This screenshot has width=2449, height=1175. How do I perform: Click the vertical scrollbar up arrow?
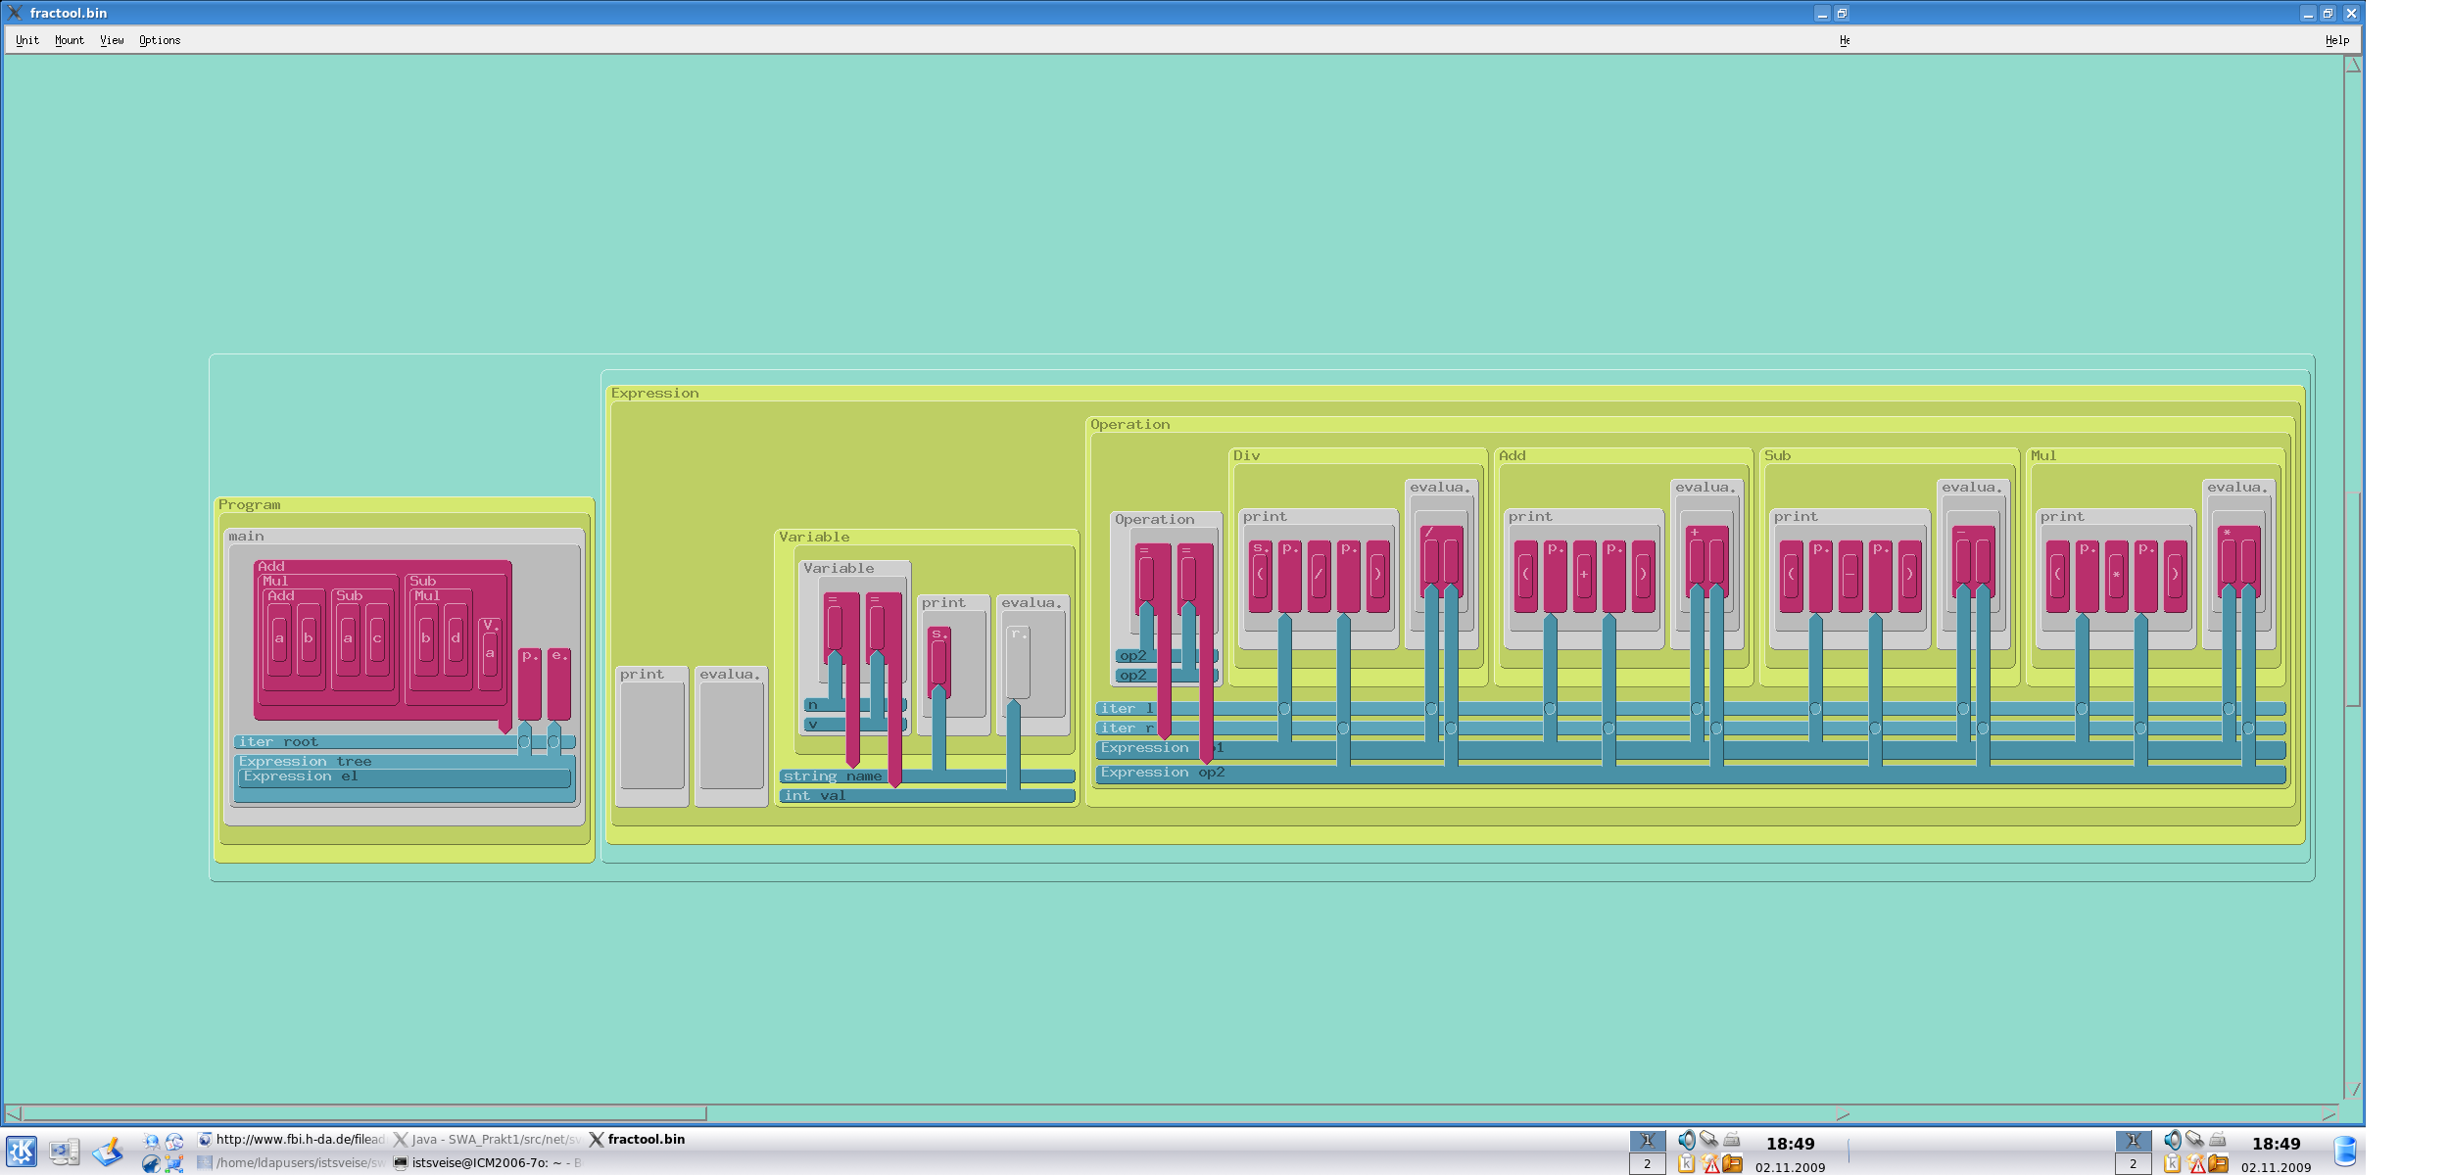click(2353, 66)
